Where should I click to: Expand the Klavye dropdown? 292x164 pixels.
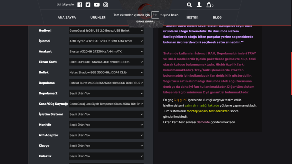(x=106, y=146)
